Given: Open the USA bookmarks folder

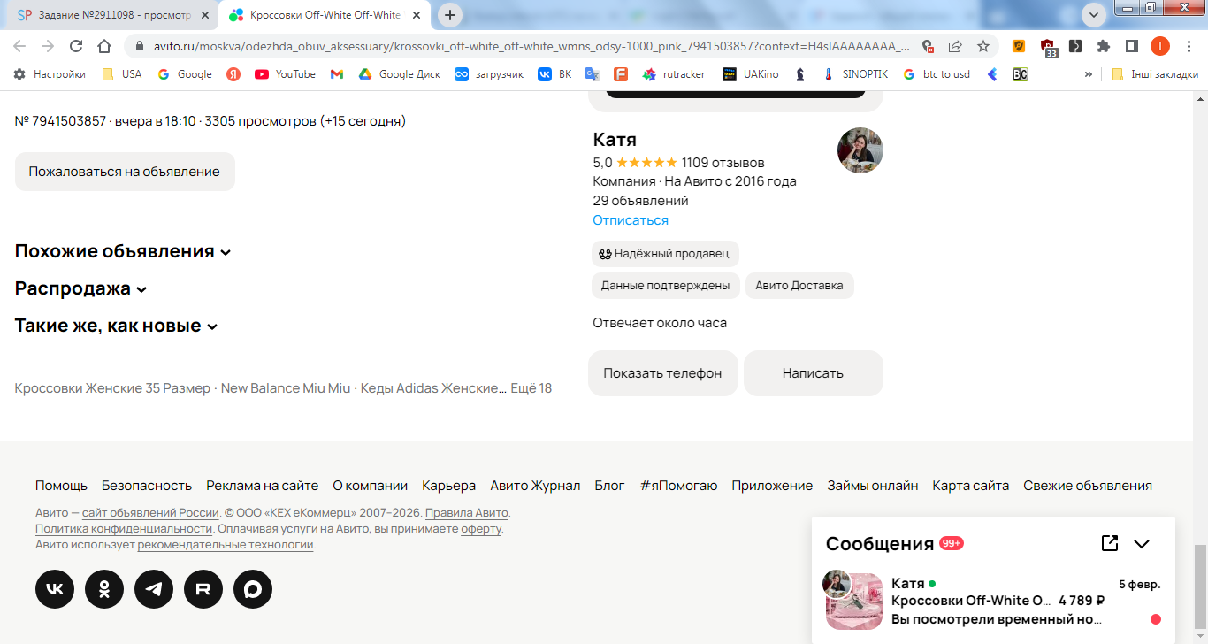Looking at the screenshot, I should point(122,74).
